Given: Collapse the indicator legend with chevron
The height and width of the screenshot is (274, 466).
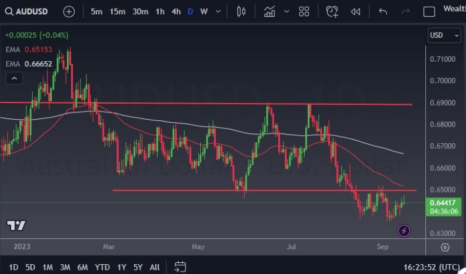Looking at the screenshot, I should tap(14, 78).
